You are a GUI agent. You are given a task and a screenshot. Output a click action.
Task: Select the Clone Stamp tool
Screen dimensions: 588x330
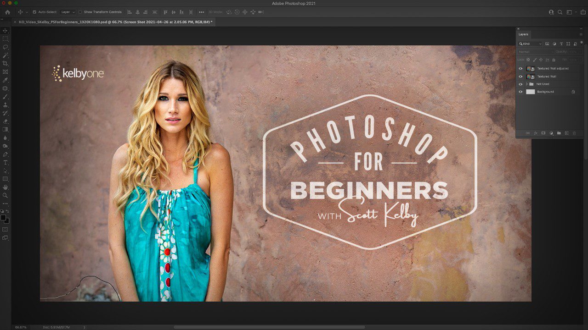(6, 105)
